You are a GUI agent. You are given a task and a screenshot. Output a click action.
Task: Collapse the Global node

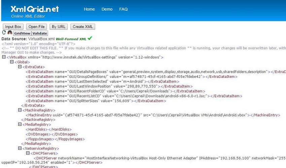(12, 62)
